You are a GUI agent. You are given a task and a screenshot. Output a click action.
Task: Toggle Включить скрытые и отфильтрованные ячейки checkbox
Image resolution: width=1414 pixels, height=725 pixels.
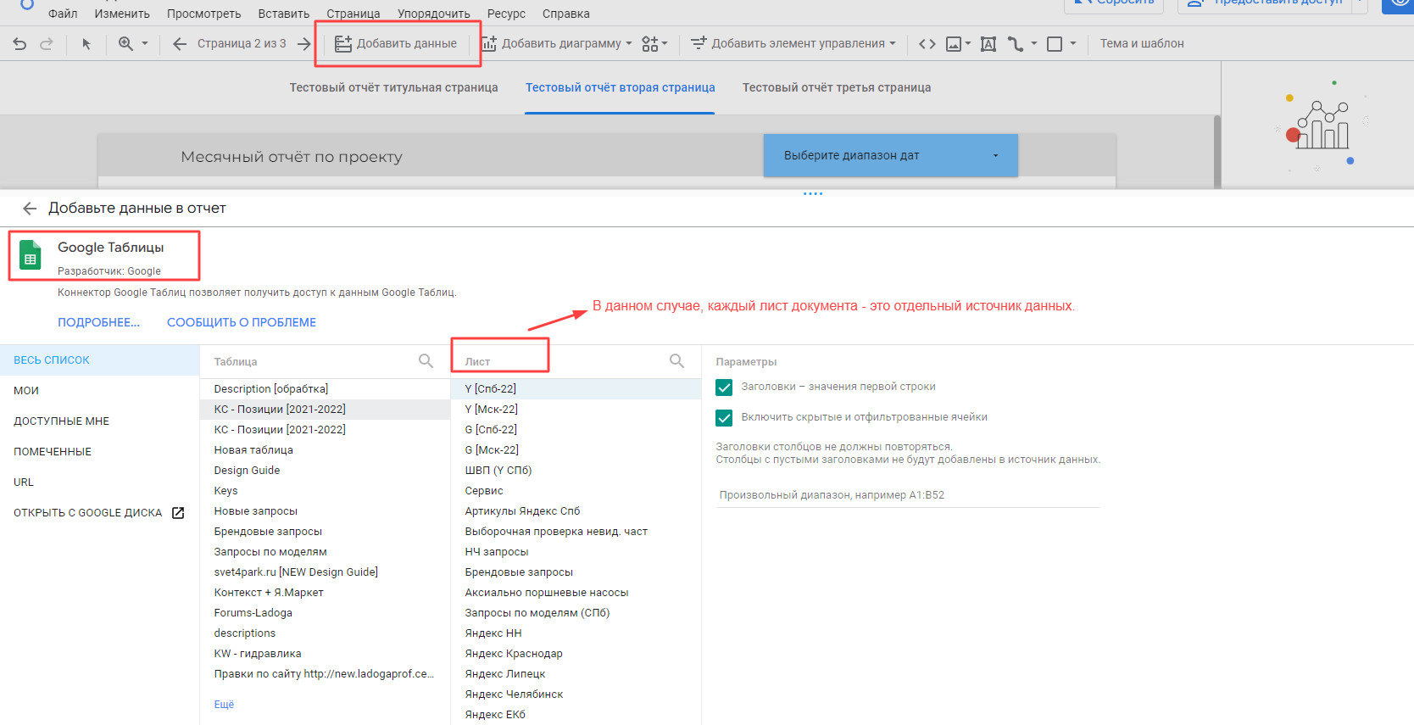click(x=724, y=418)
